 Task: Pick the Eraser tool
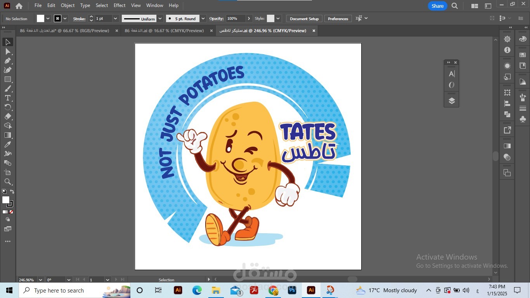7,116
